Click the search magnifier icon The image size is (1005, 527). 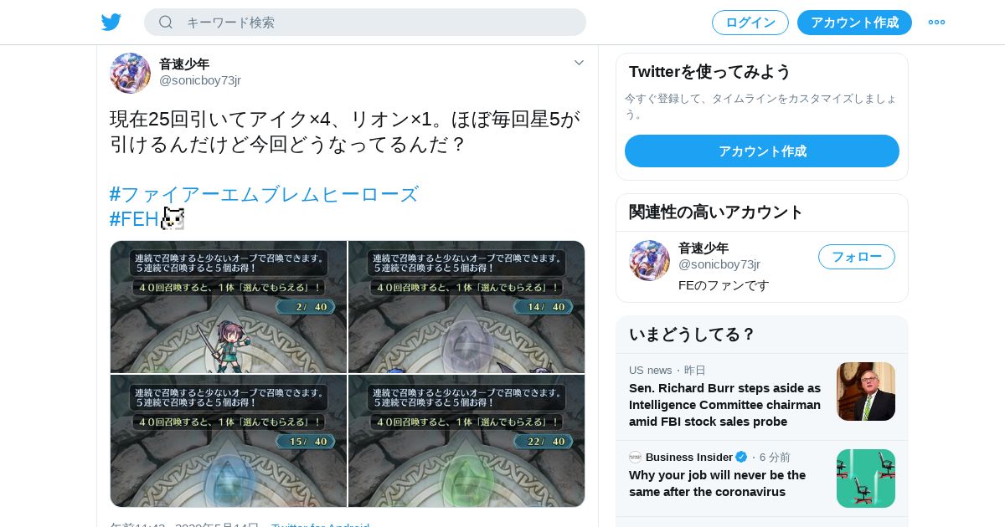click(166, 23)
